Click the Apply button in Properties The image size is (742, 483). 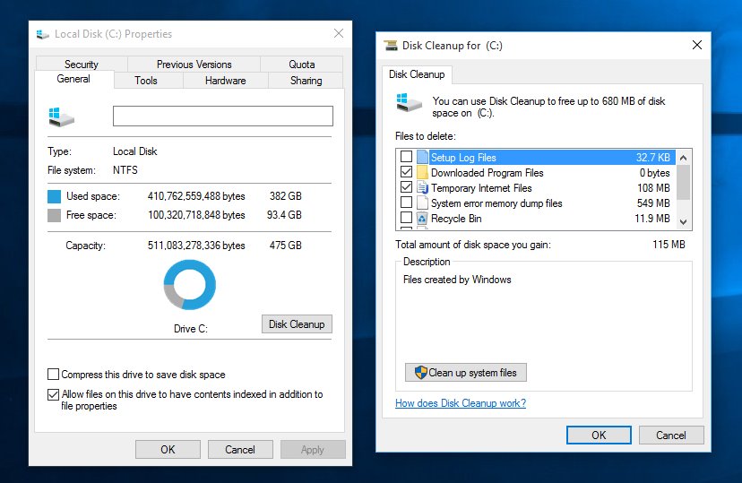click(313, 450)
